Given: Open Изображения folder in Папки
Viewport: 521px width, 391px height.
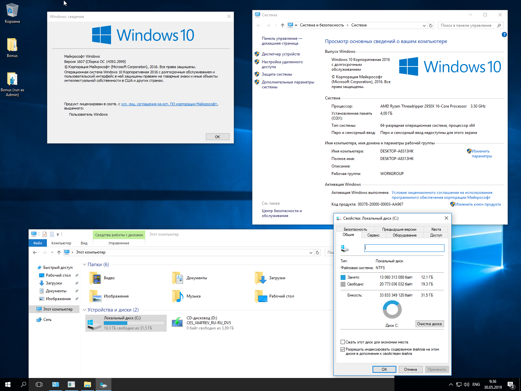Looking at the screenshot, I should pos(109,296).
